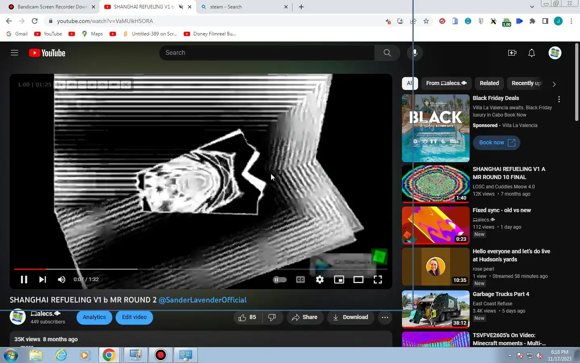Open the Create video camera icon
This screenshot has height=363, width=580.
(512, 53)
